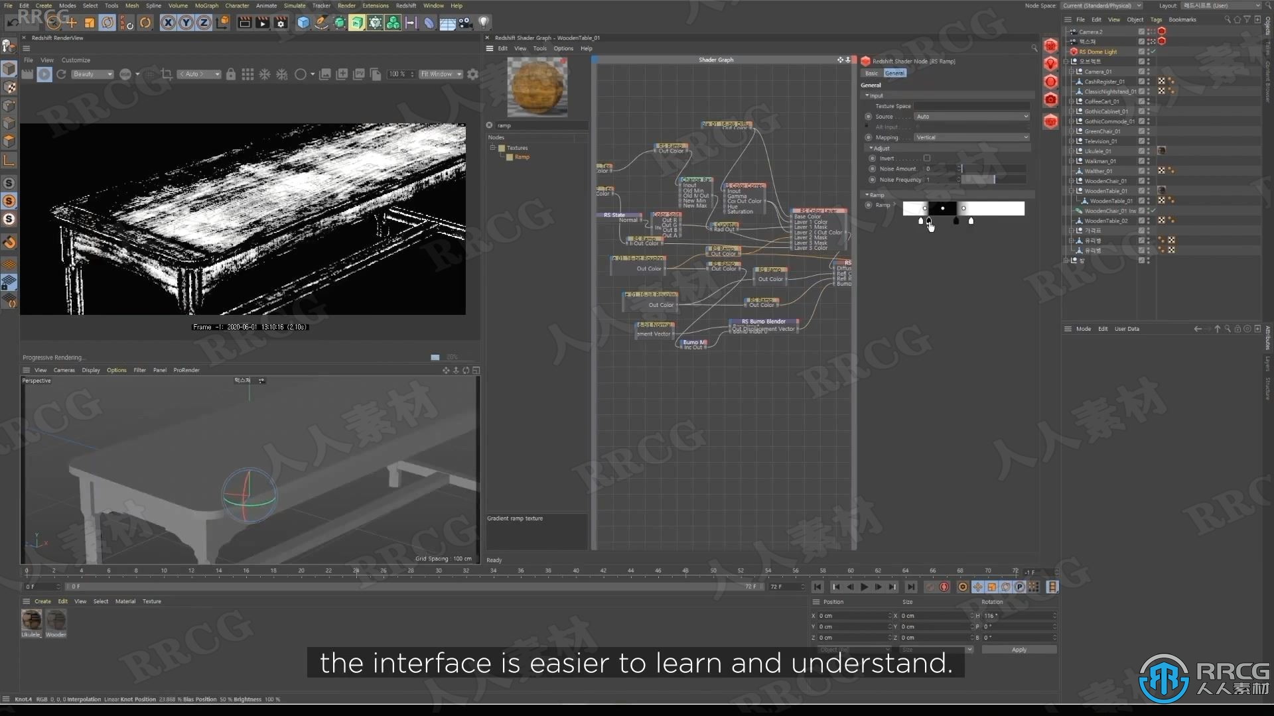
Task: Select the Move tool in top toolbar
Action: pyautogui.click(x=72, y=23)
